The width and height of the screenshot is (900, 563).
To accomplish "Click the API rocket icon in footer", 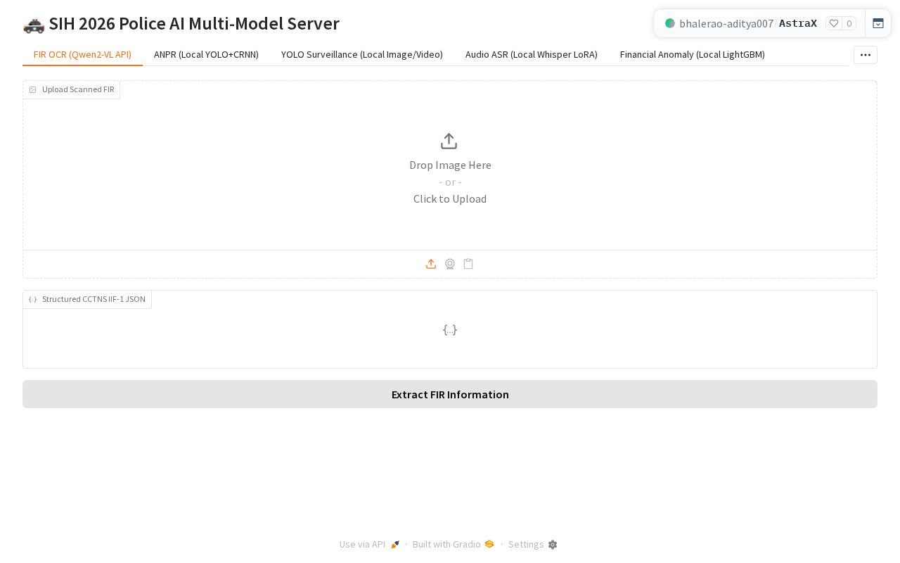I will coord(395,545).
